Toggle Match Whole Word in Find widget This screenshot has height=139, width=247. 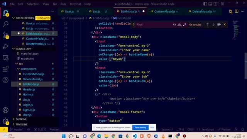pyautogui.click(x=179, y=25)
